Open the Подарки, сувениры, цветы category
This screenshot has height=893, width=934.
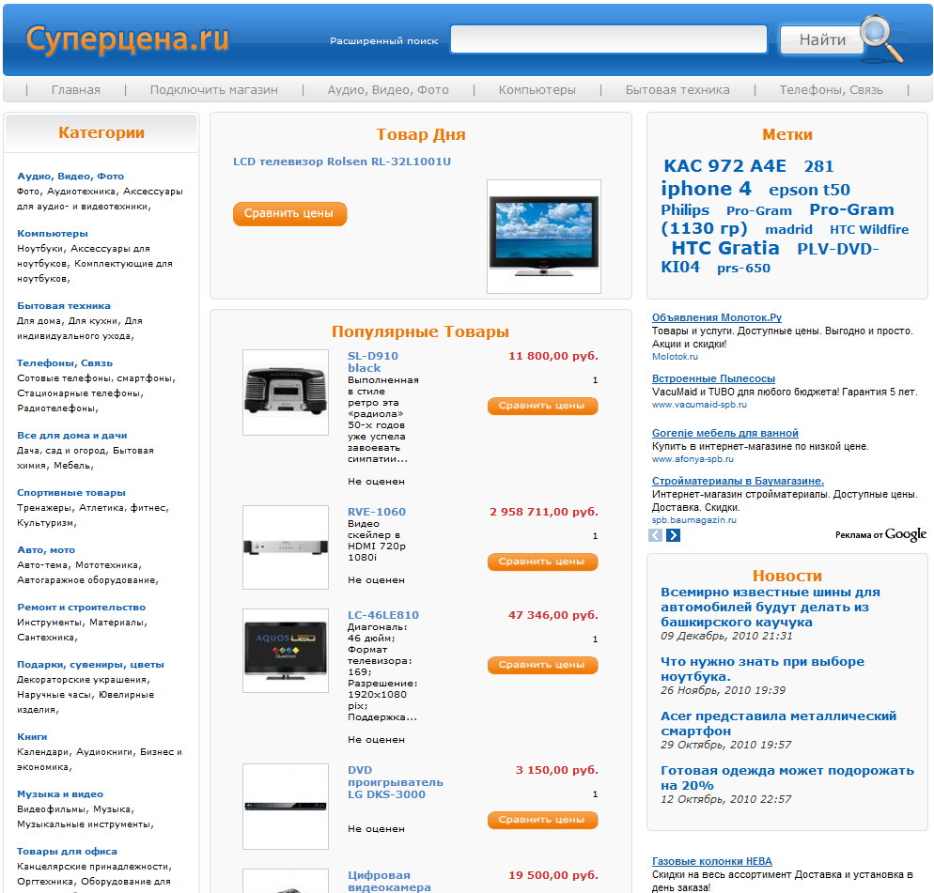click(x=90, y=665)
